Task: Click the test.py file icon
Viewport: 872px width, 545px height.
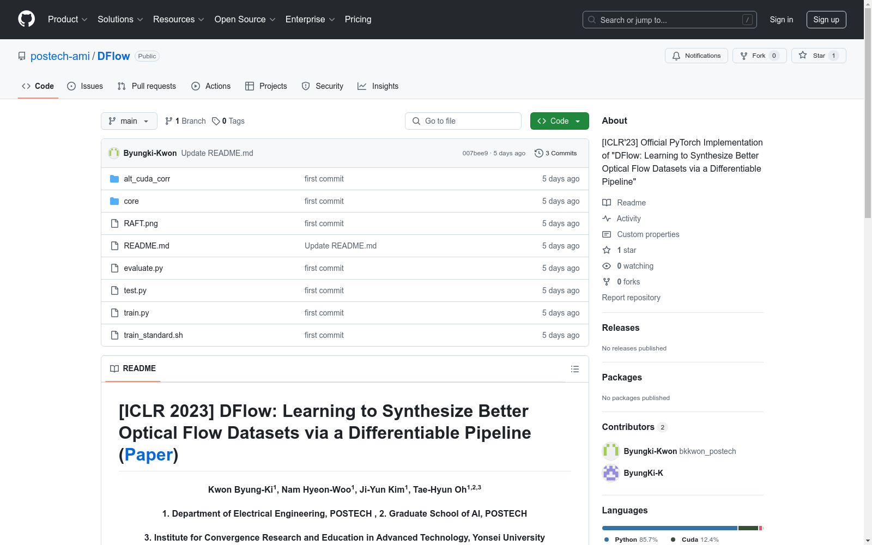Action: point(114,290)
